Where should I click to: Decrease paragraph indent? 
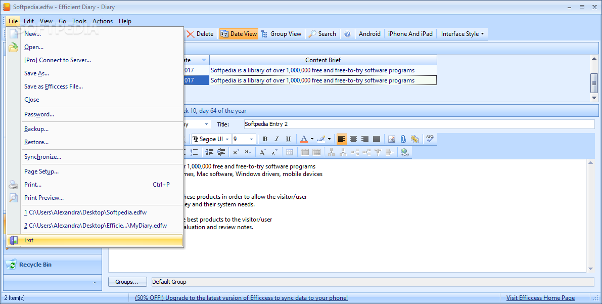209,152
